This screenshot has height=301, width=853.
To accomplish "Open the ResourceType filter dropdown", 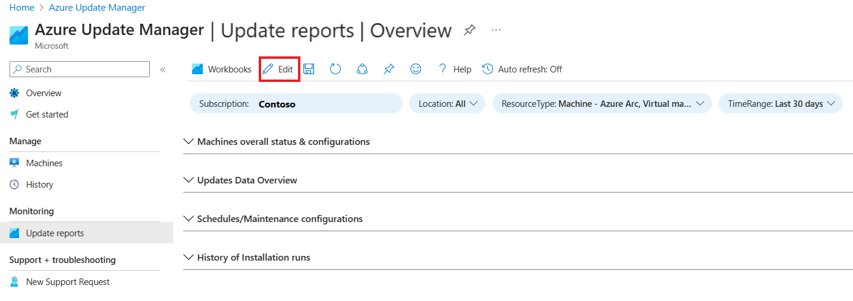I will tap(602, 104).
